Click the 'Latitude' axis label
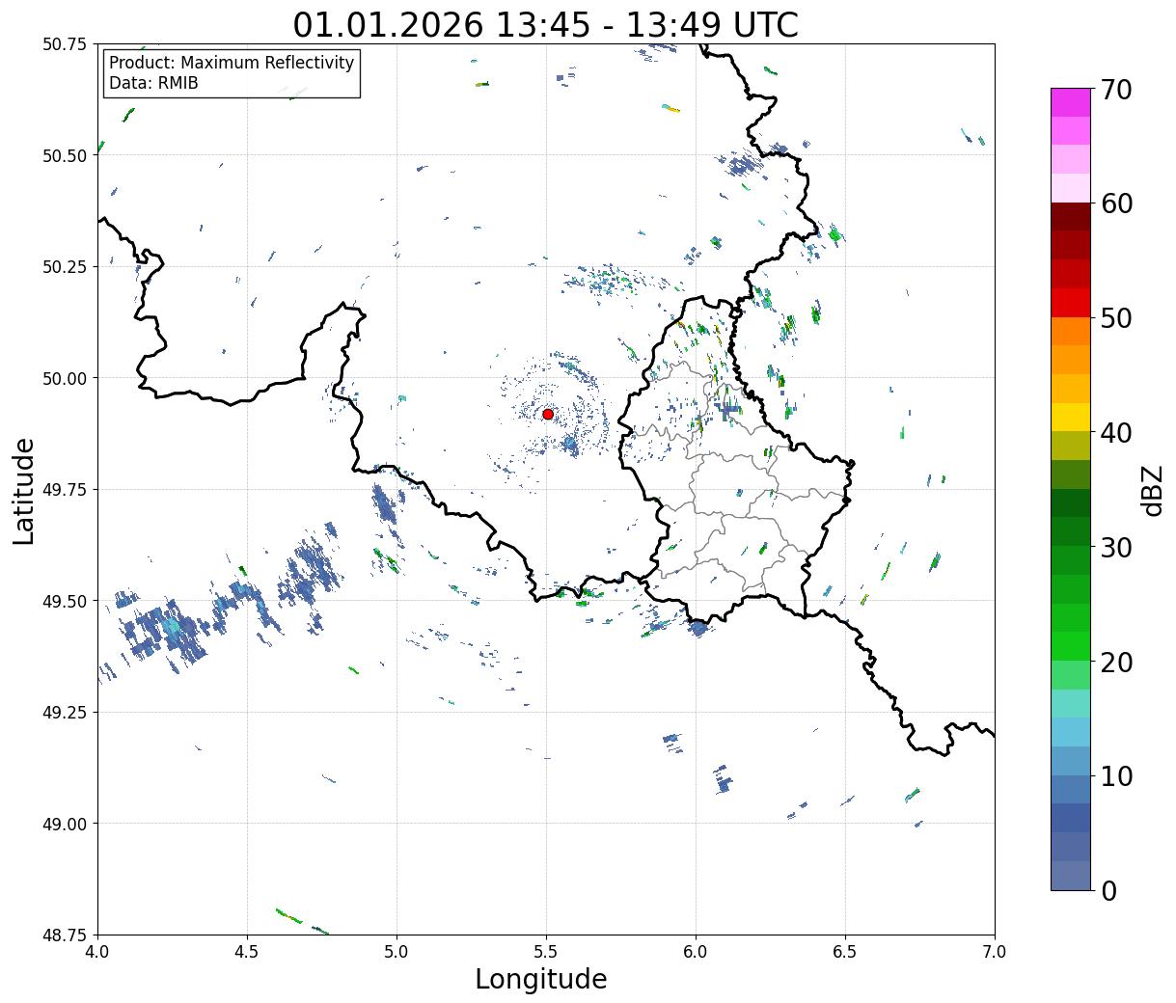Viewport: 1176px width, 1003px height. coord(24,491)
